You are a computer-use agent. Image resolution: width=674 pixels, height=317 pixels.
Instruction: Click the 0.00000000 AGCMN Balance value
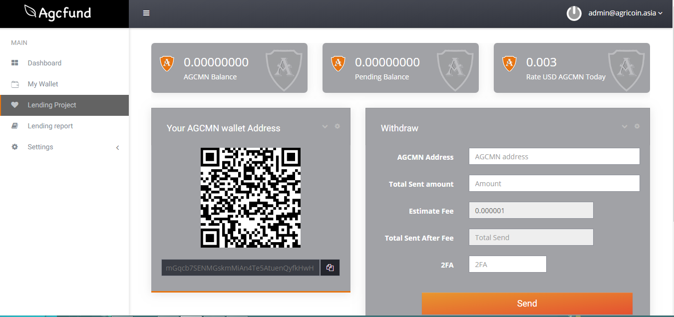pyautogui.click(x=216, y=62)
